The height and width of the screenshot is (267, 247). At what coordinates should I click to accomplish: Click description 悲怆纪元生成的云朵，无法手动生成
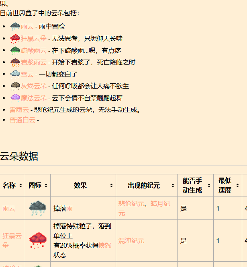point(87,110)
